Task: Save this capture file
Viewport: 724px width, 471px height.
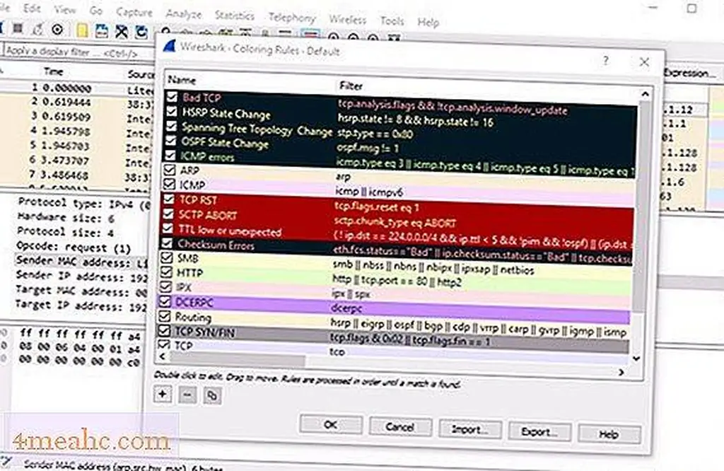Action: pyautogui.click(x=102, y=31)
